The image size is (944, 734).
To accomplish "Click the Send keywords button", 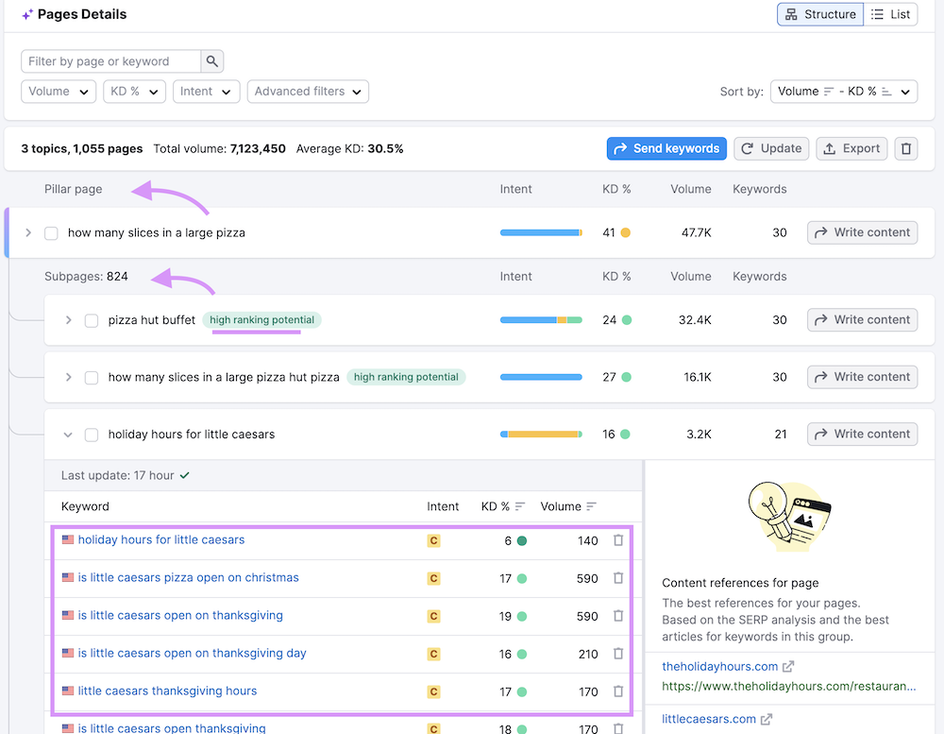I will 666,148.
